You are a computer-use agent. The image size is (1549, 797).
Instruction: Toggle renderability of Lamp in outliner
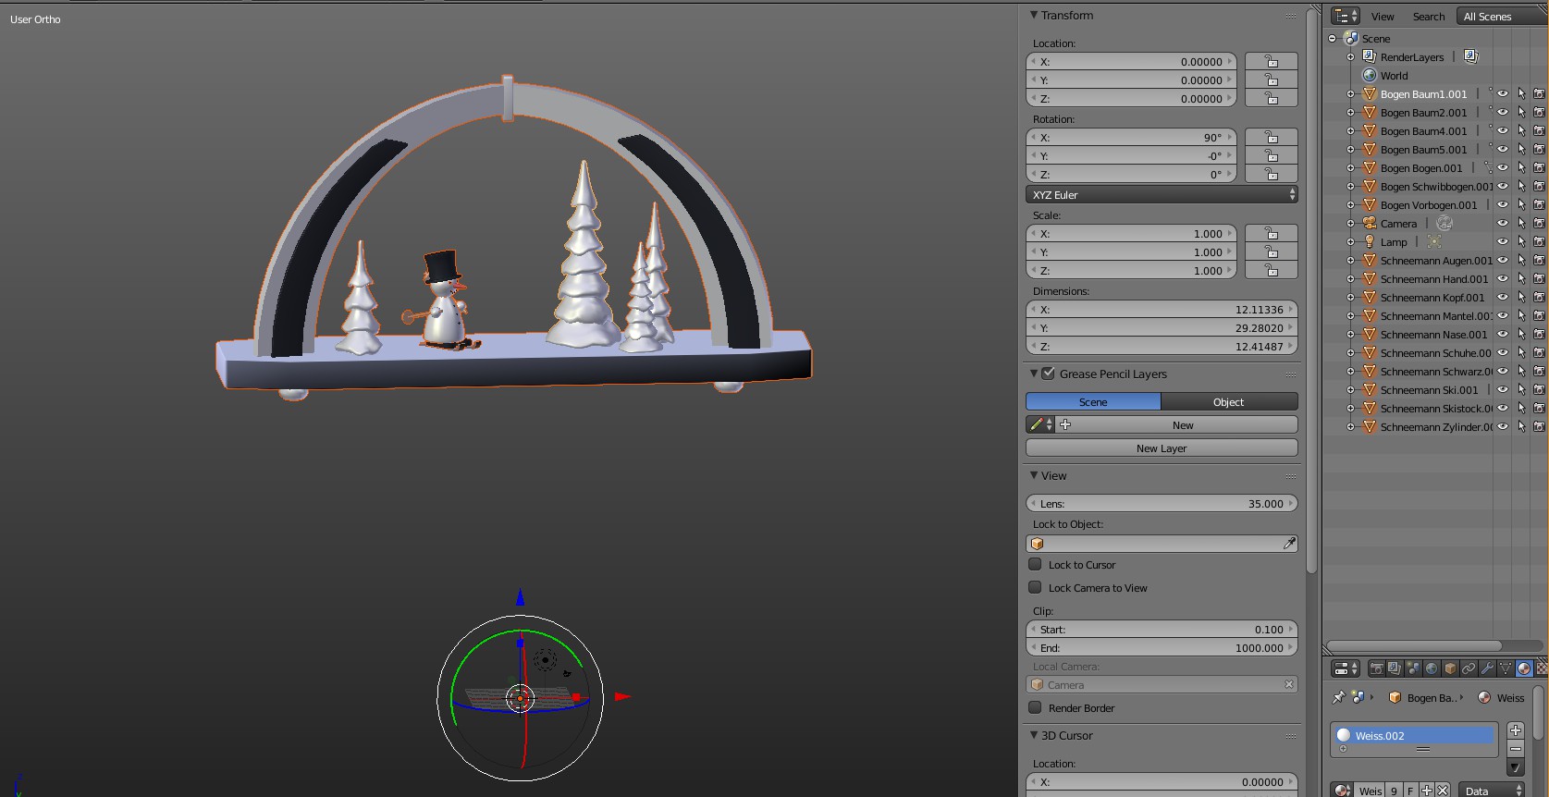pos(1539,242)
